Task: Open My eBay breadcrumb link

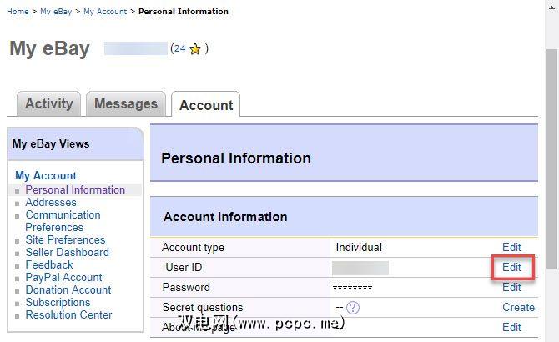Action: click(56, 12)
